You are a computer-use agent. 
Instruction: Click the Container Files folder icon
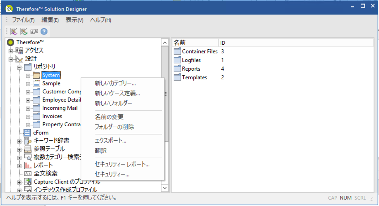pyautogui.click(x=177, y=52)
